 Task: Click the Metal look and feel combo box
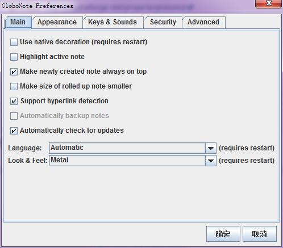(x=132, y=161)
